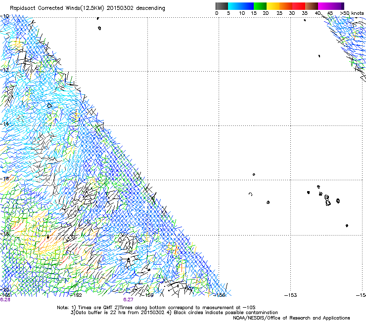The image size is (366, 321).
Task: Click the longitude label '-156'
Action: tap(220, 295)
